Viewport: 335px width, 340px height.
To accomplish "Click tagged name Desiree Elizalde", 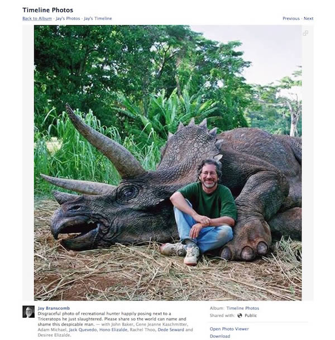I will pyautogui.click(x=54, y=335).
